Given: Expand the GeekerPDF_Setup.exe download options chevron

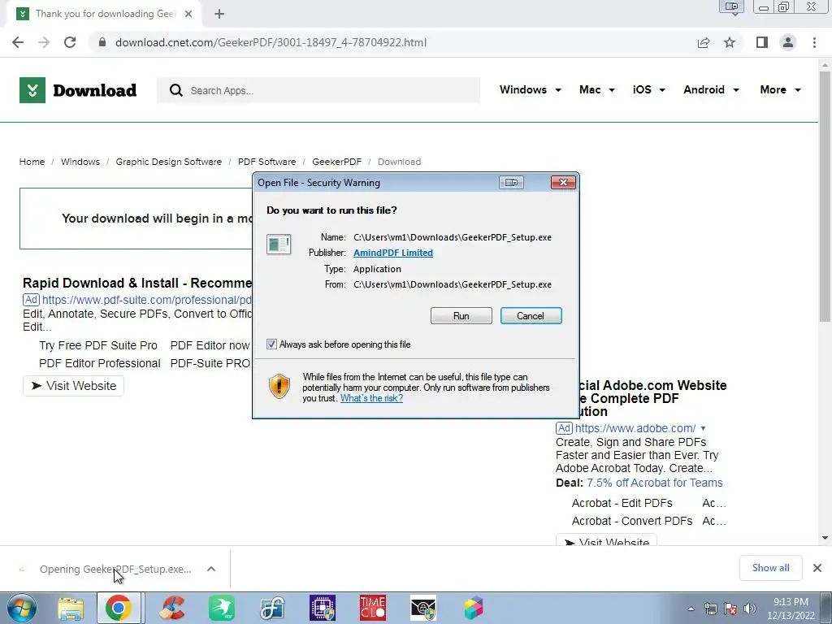Looking at the screenshot, I should (x=211, y=569).
